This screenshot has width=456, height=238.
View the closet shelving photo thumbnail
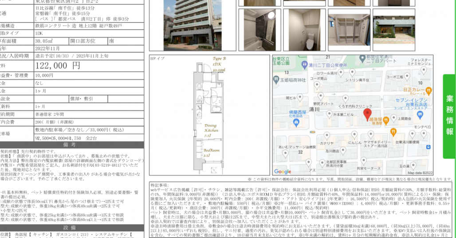pos(349,30)
